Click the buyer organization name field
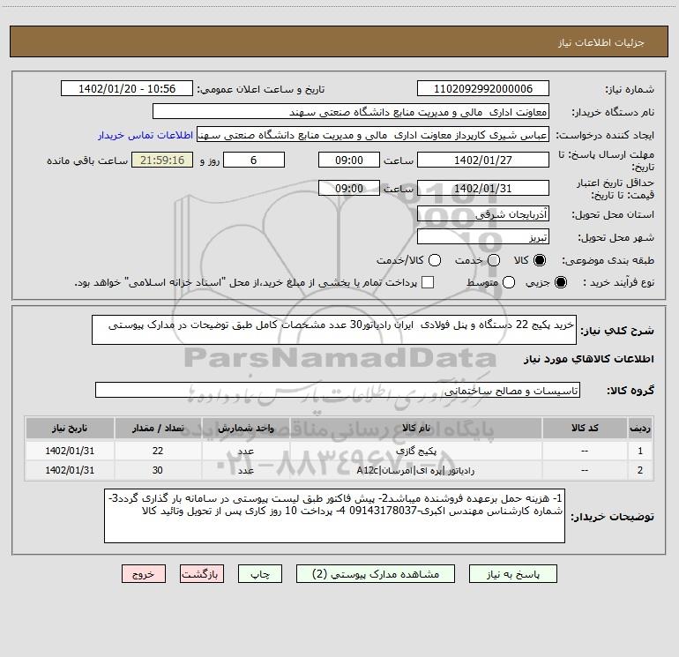This screenshot has width=679, height=657. (x=351, y=112)
